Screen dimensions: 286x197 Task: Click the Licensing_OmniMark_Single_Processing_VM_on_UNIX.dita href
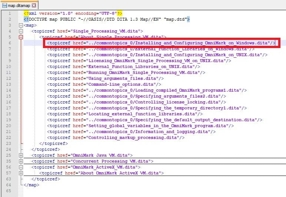(x=156, y=61)
